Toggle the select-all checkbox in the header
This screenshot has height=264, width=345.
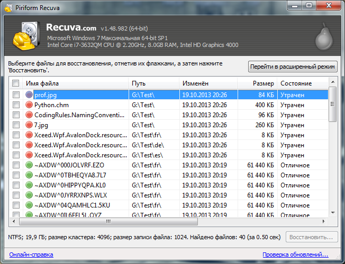pyautogui.click(x=16, y=83)
